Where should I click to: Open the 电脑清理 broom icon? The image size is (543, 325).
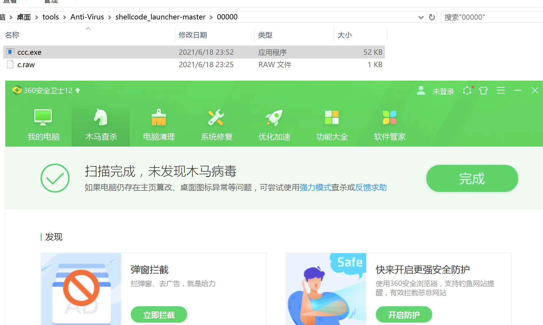159,117
